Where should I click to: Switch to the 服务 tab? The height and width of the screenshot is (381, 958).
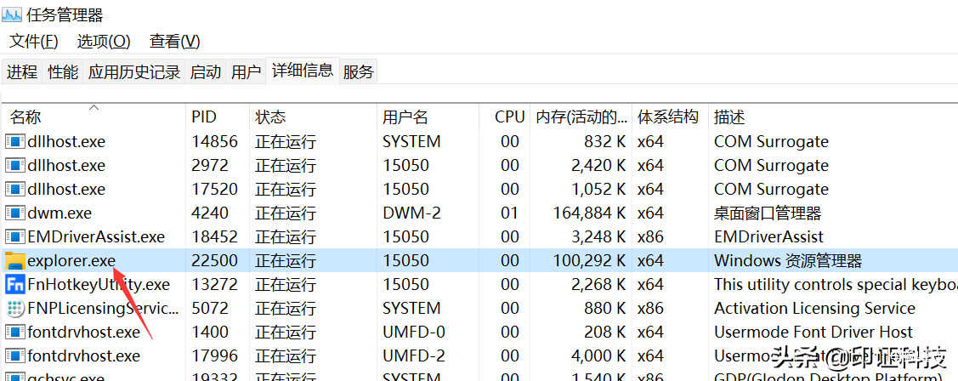click(x=358, y=72)
